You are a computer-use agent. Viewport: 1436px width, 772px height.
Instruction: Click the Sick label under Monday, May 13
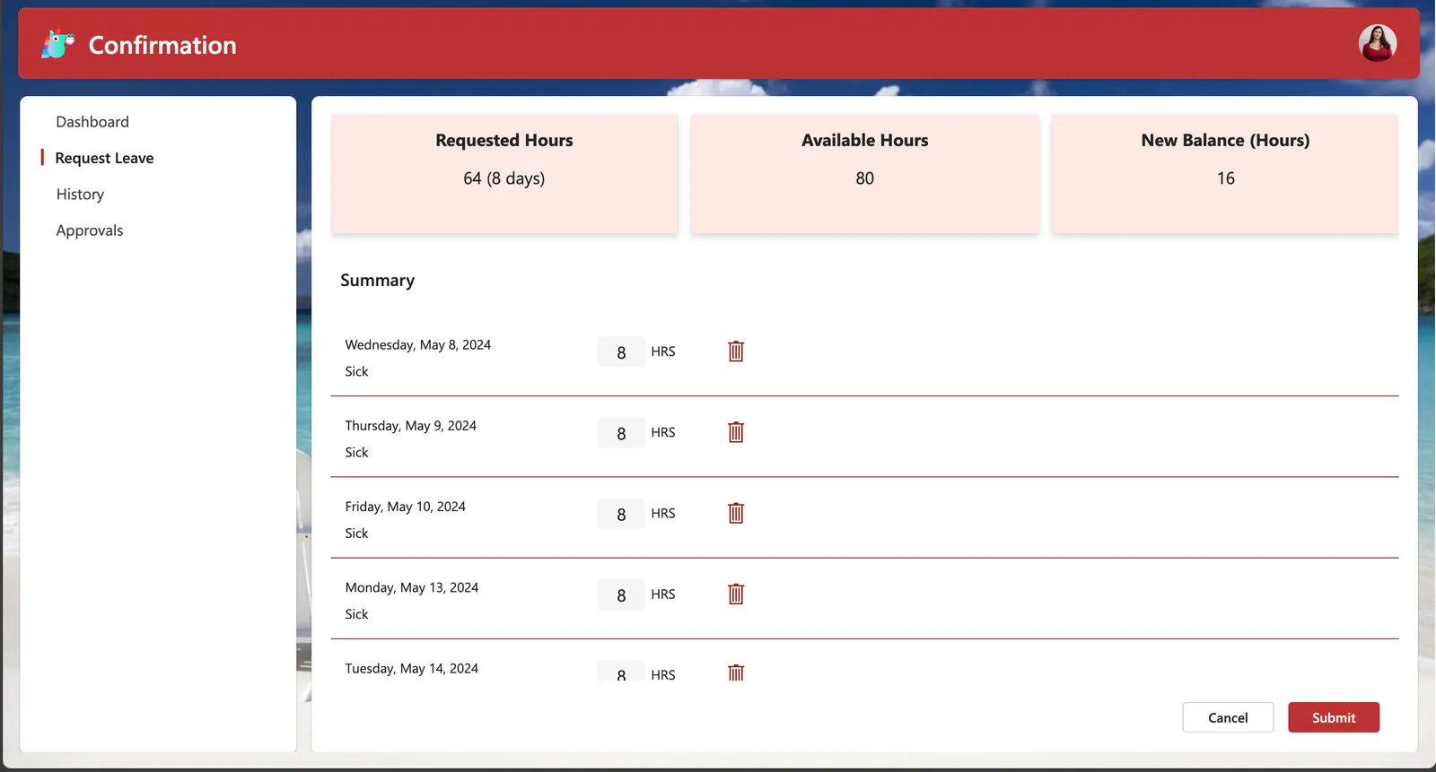point(357,614)
